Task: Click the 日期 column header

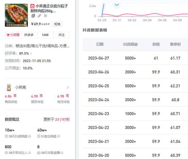Action: click(x=100, y=44)
